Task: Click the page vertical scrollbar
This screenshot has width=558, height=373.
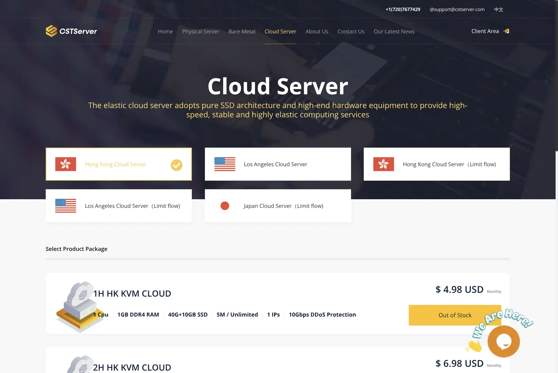Action: coord(557,76)
